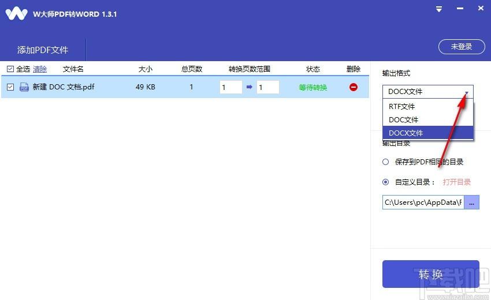Click the end page number field
Viewport: 491px width, 300px height.
[267, 87]
